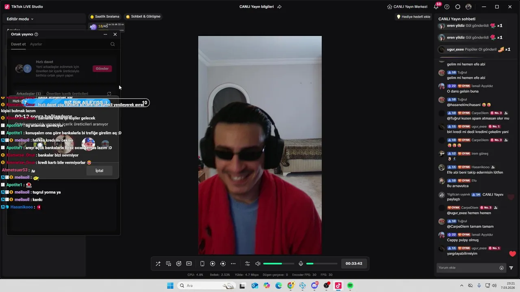Adjust the speaker volume slider

pos(278,264)
